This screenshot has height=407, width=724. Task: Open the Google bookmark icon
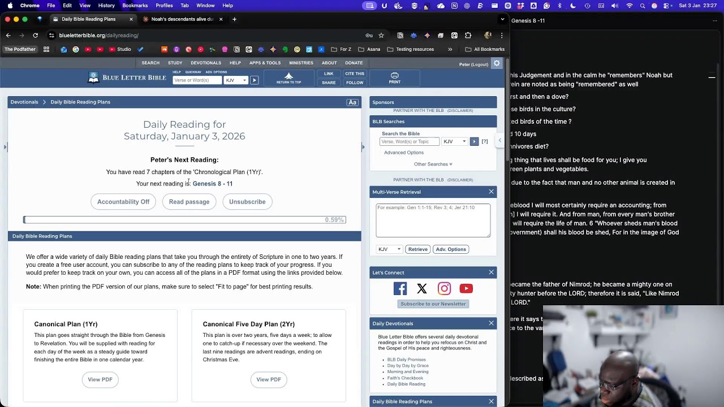click(76, 49)
